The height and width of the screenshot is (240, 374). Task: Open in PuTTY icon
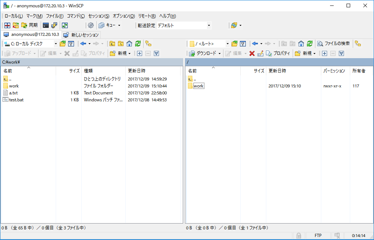pyautogui.click(x=54, y=25)
